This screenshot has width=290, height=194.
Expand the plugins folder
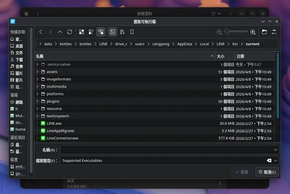tap(37, 101)
